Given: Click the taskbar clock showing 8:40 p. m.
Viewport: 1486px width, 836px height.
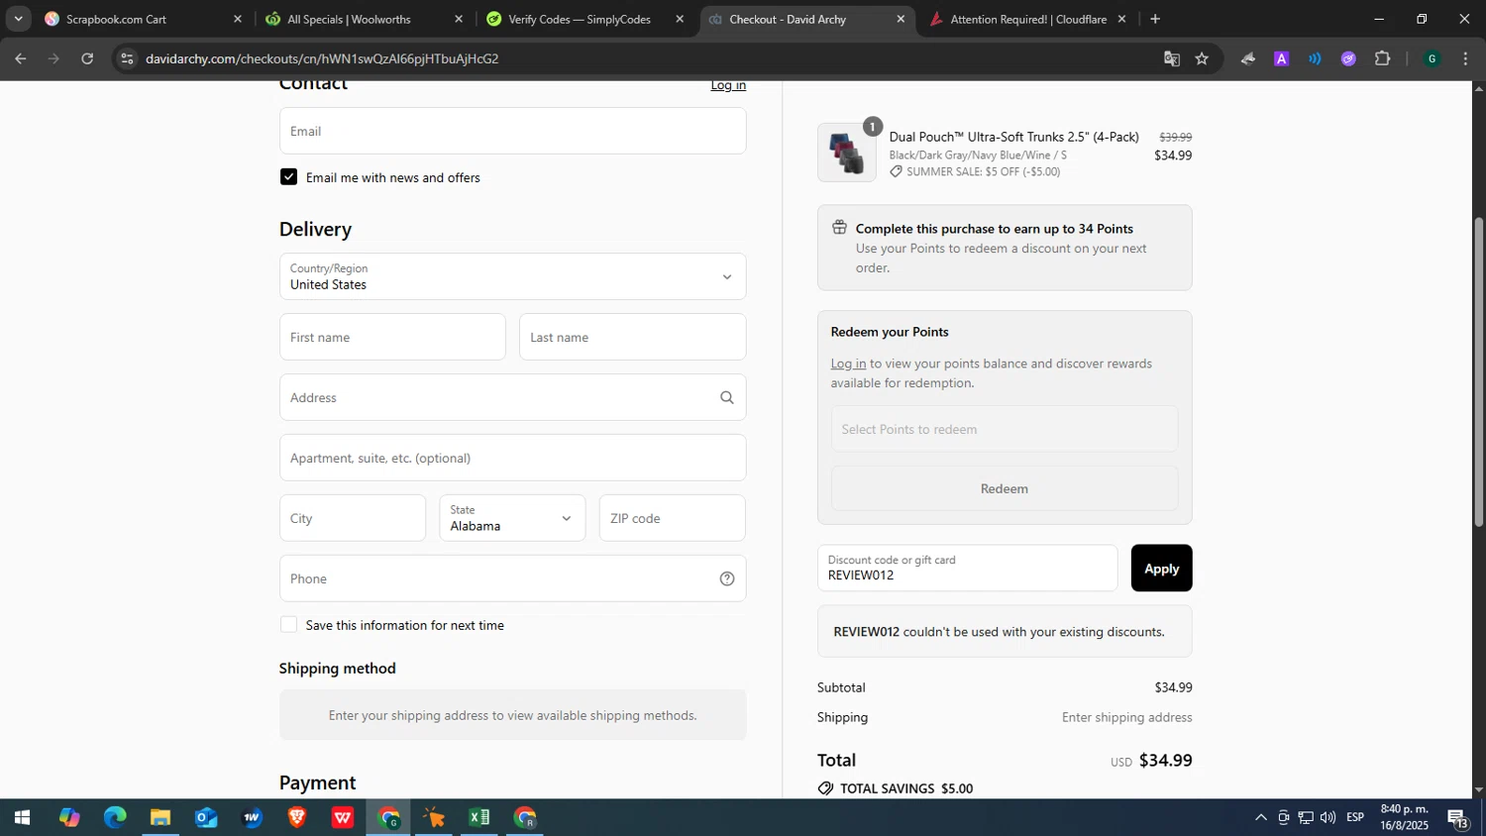Looking at the screenshot, I should click(x=1405, y=817).
